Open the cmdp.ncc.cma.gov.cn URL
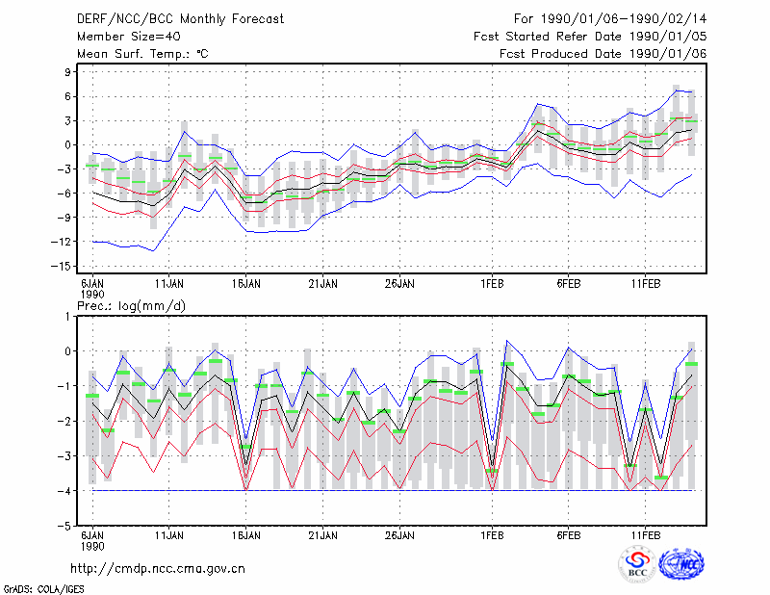The image size is (770, 595). coord(158,569)
